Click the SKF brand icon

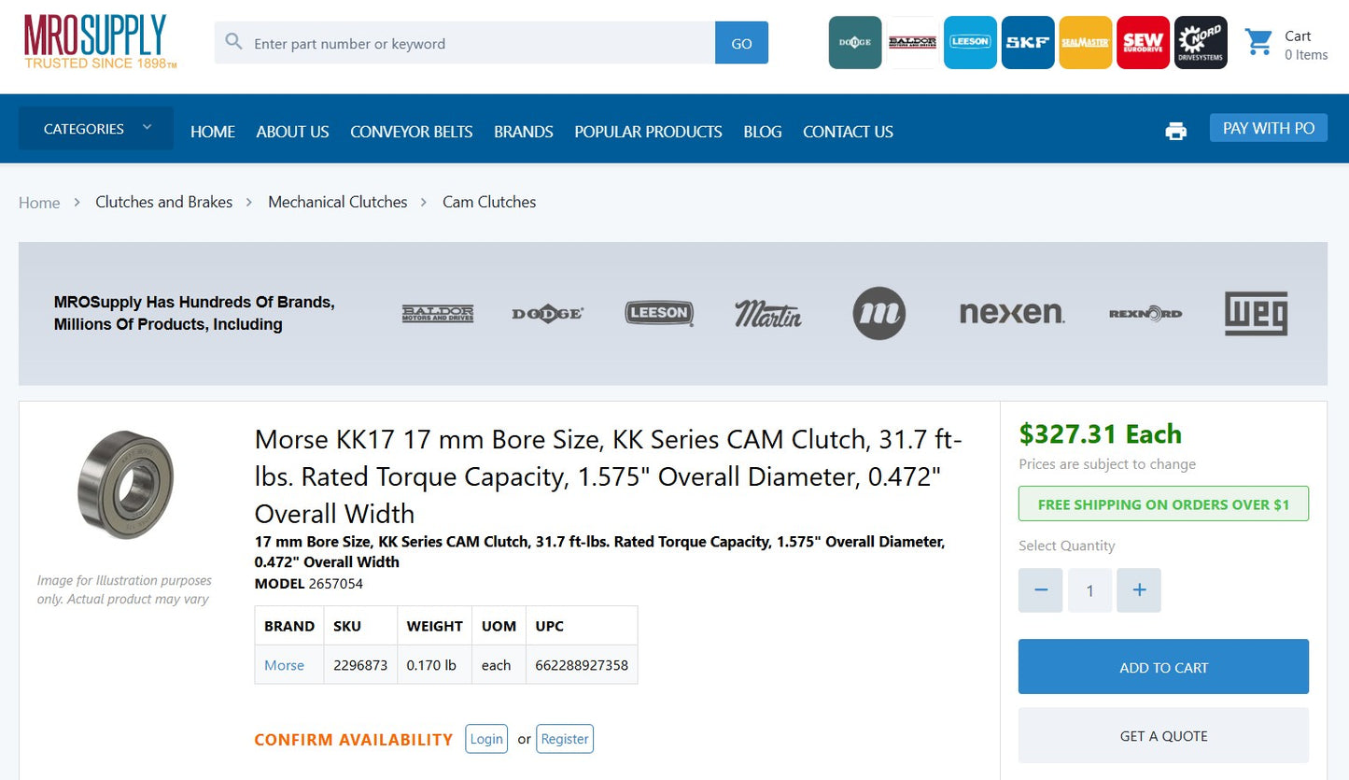click(x=1027, y=42)
